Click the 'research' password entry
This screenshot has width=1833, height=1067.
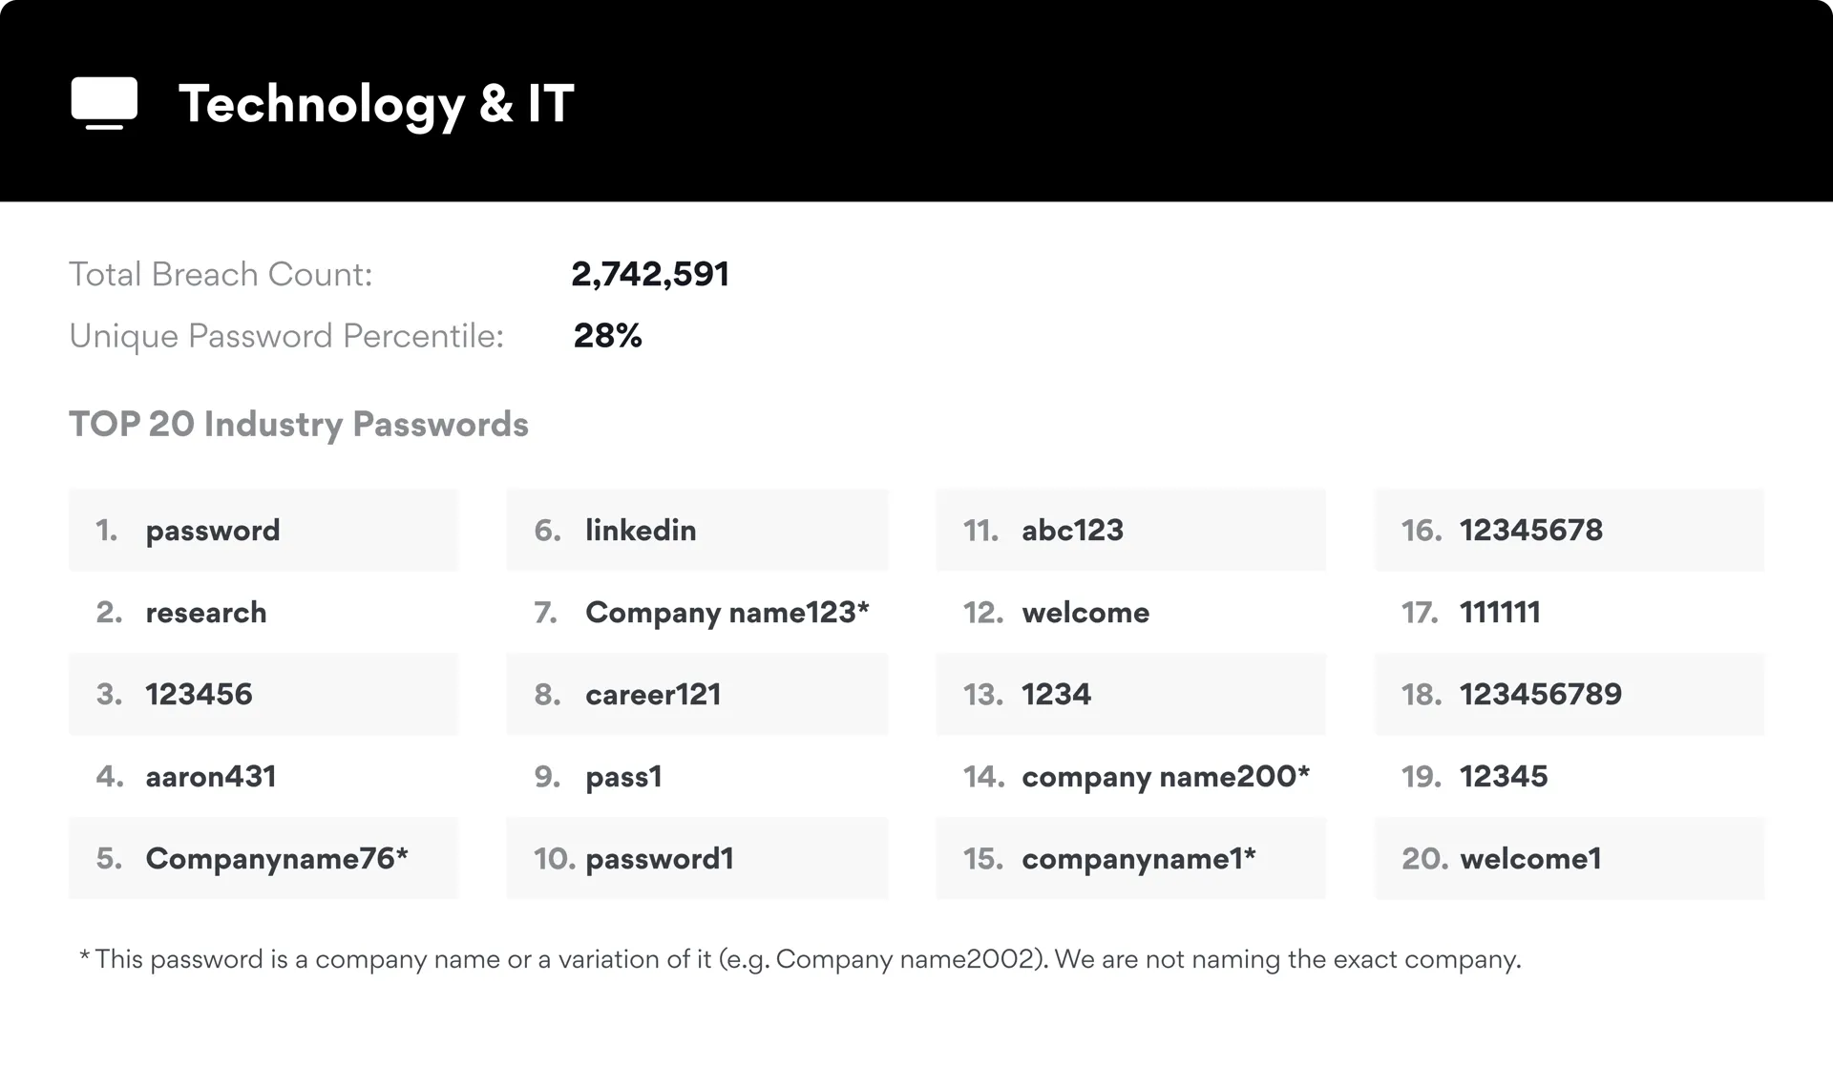click(205, 613)
